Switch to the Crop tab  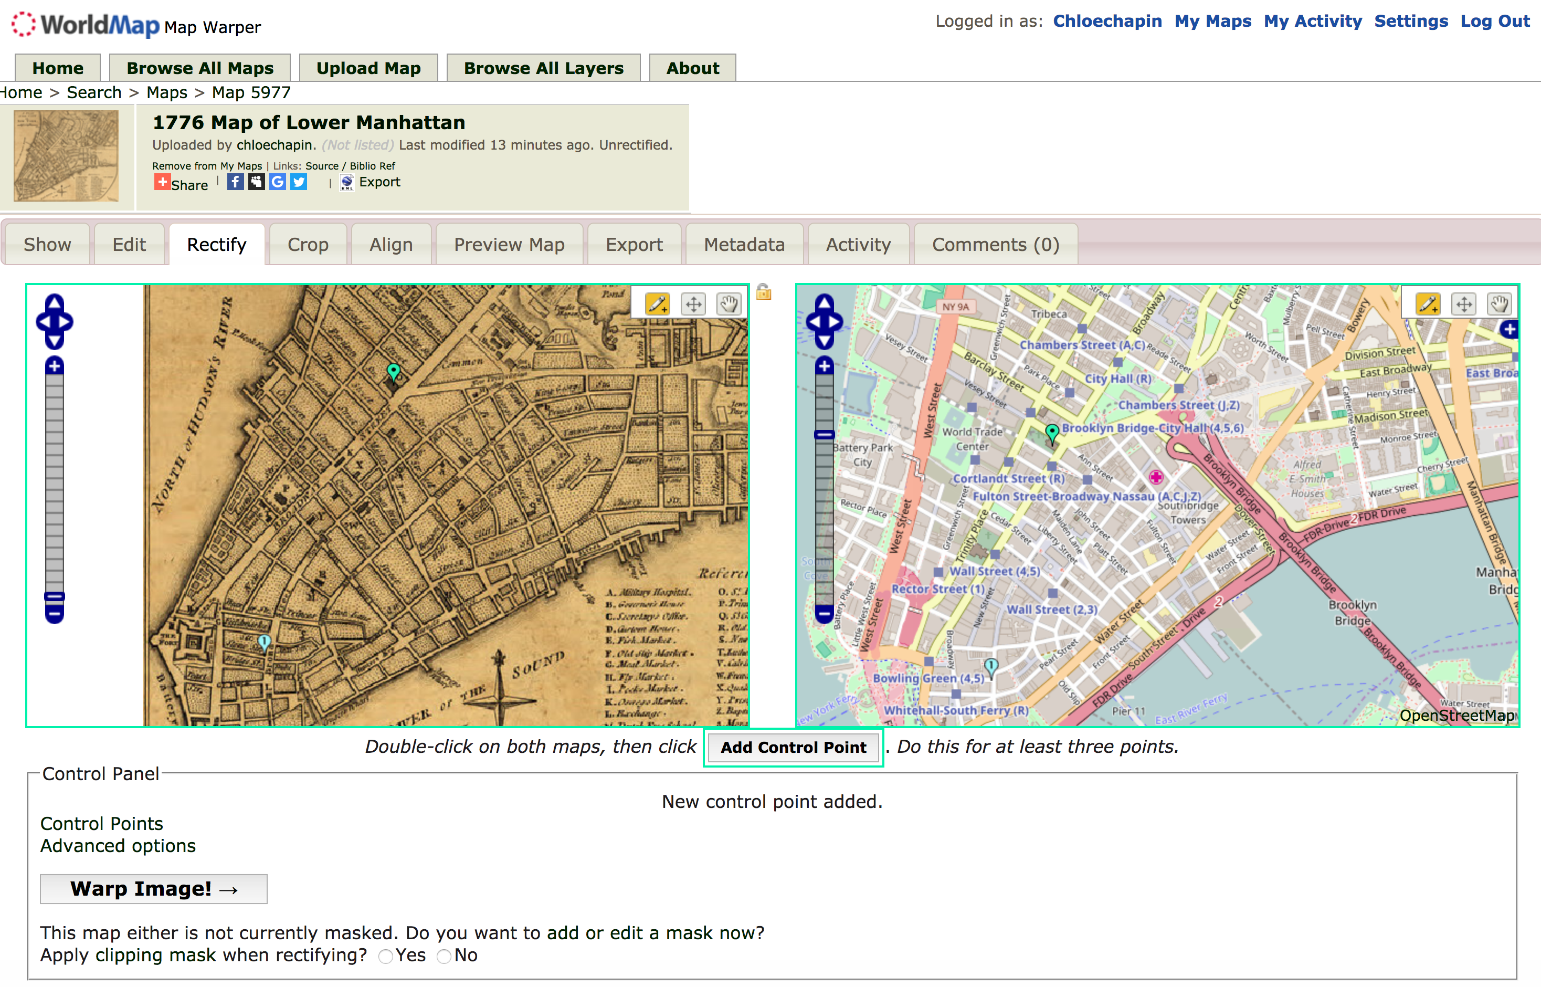pos(308,245)
